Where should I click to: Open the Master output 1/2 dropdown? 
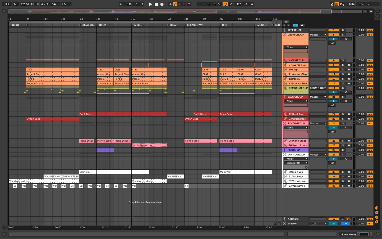(x=318, y=224)
